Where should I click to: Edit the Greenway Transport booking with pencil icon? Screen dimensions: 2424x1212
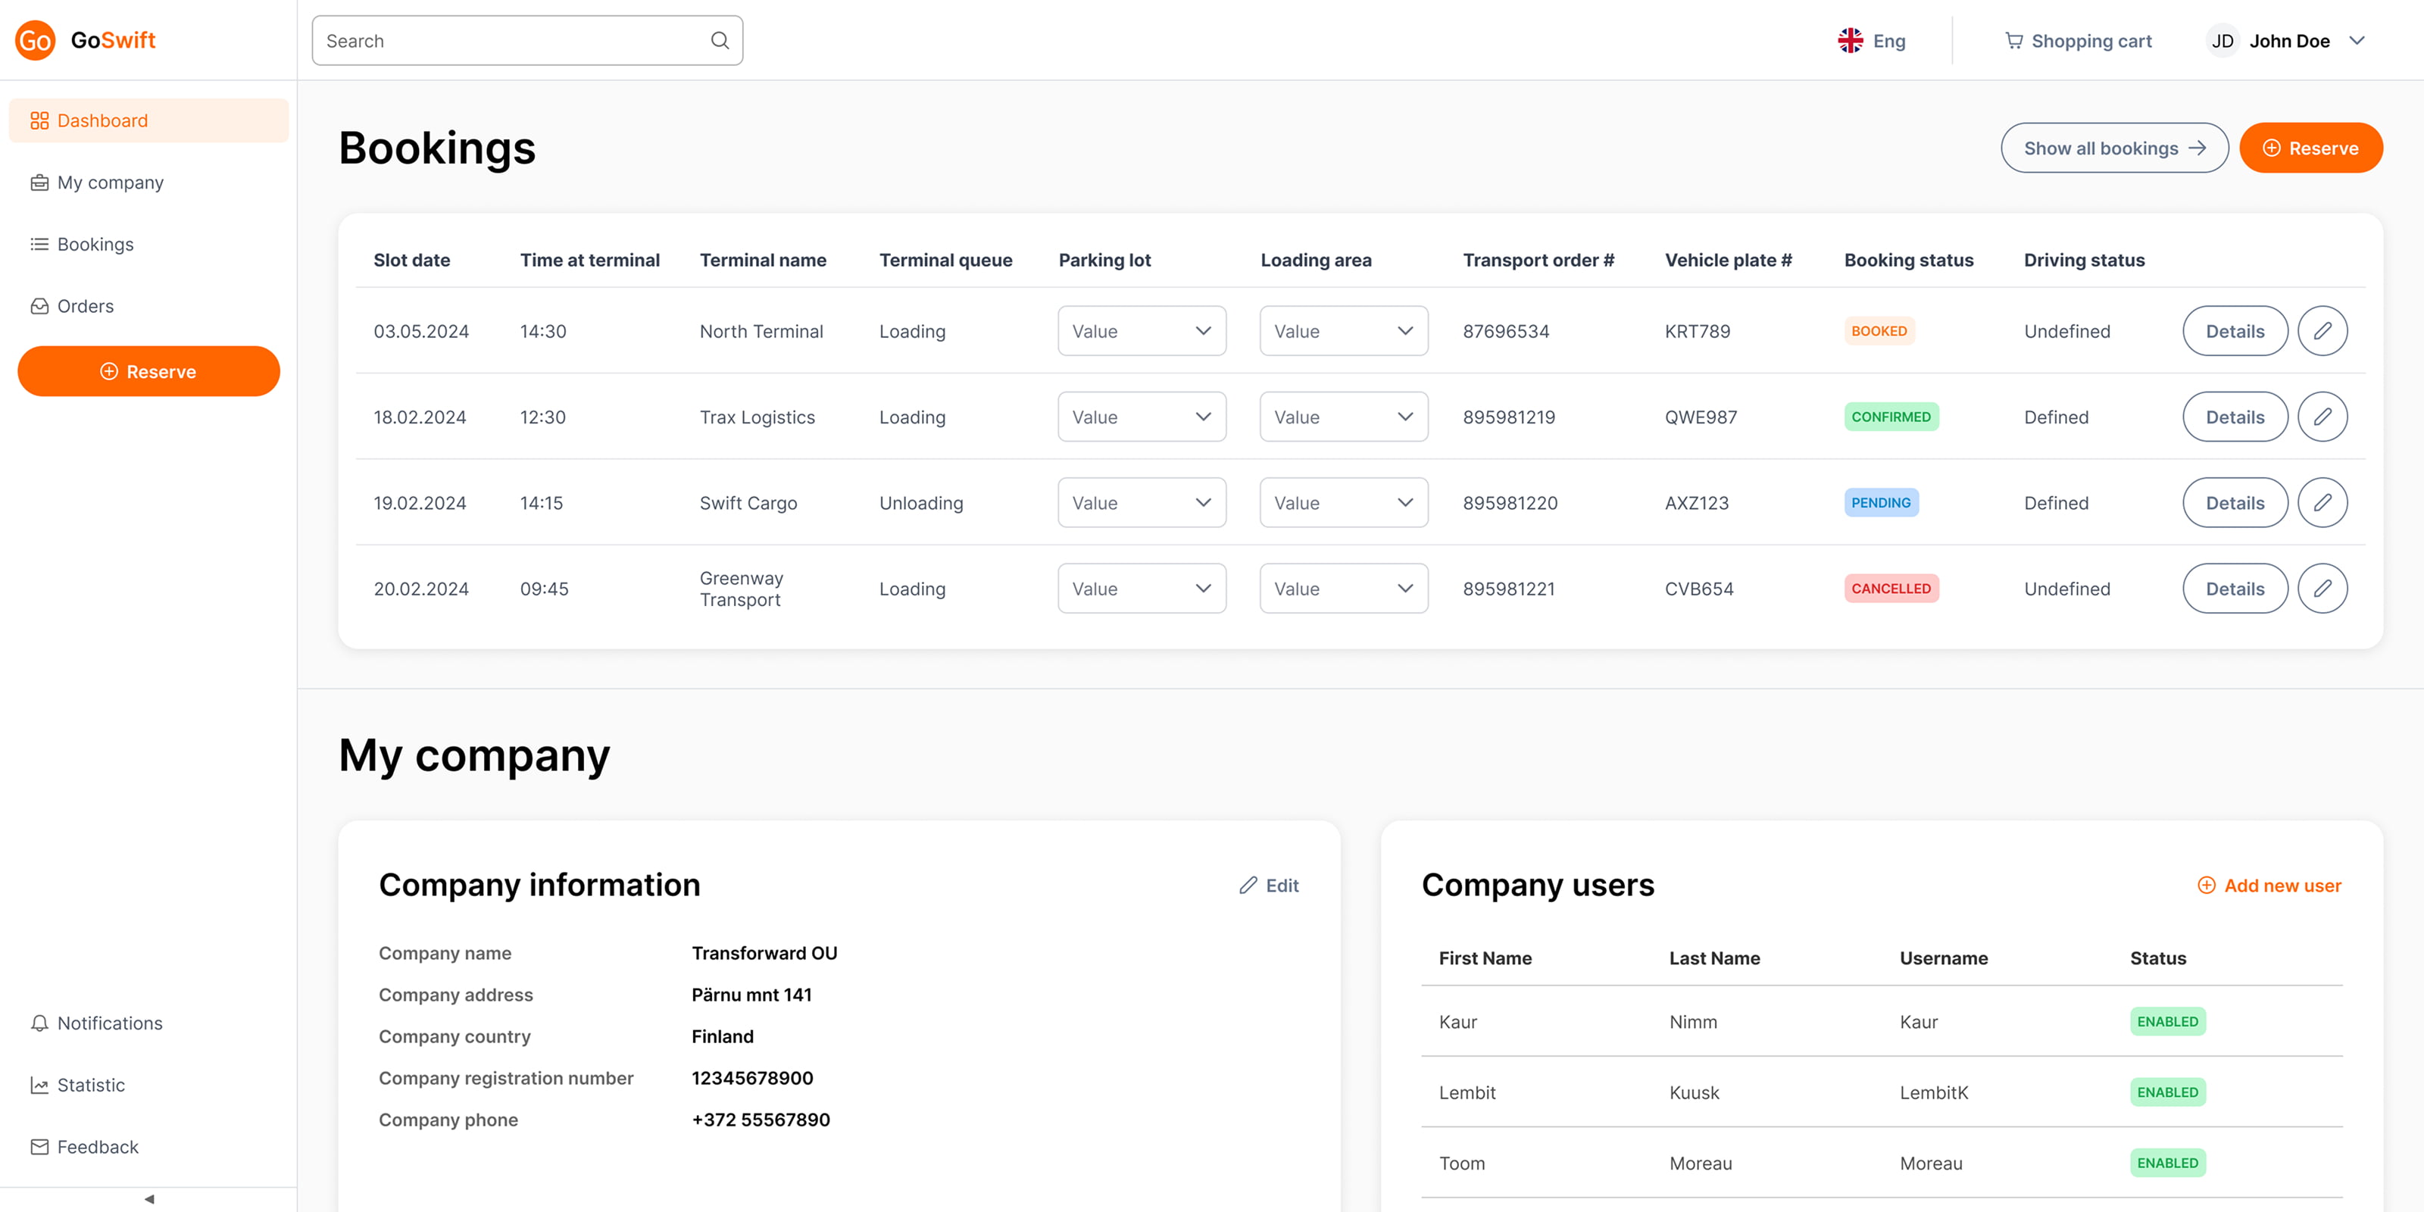tap(2322, 588)
